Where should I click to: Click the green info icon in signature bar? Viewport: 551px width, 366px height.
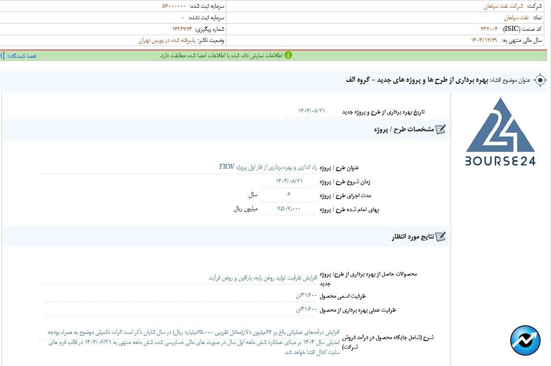tap(288, 55)
